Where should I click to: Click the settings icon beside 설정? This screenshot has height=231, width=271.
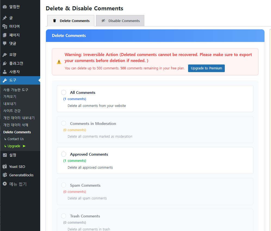coord(5,155)
